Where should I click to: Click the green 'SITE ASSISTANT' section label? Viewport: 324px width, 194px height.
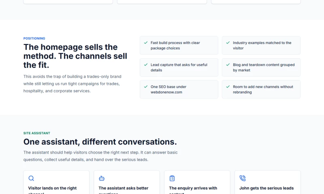click(x=37, y=133)
